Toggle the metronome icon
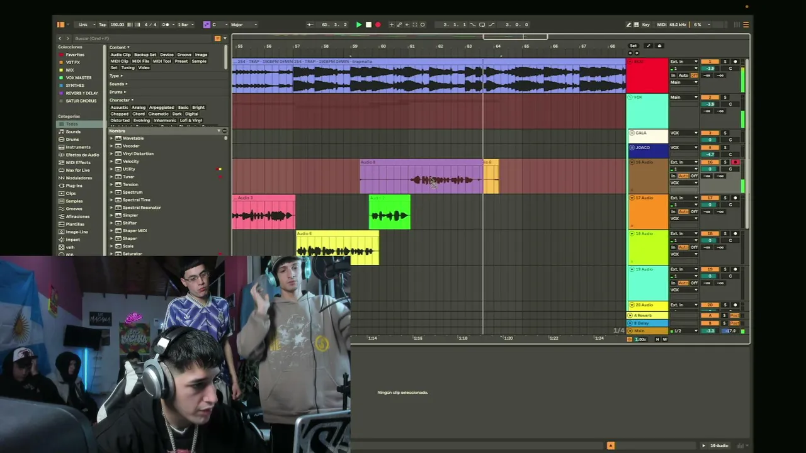 pyautogui.click(x=166, y=25)
